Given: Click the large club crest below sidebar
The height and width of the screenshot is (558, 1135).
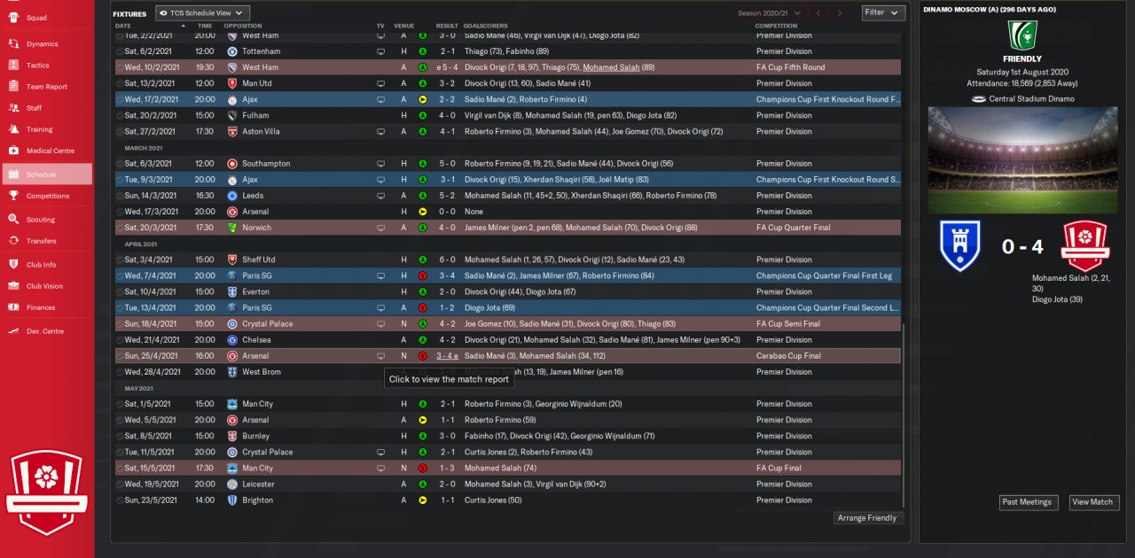Looking at the screenshot, I should (x=45, y=492).
